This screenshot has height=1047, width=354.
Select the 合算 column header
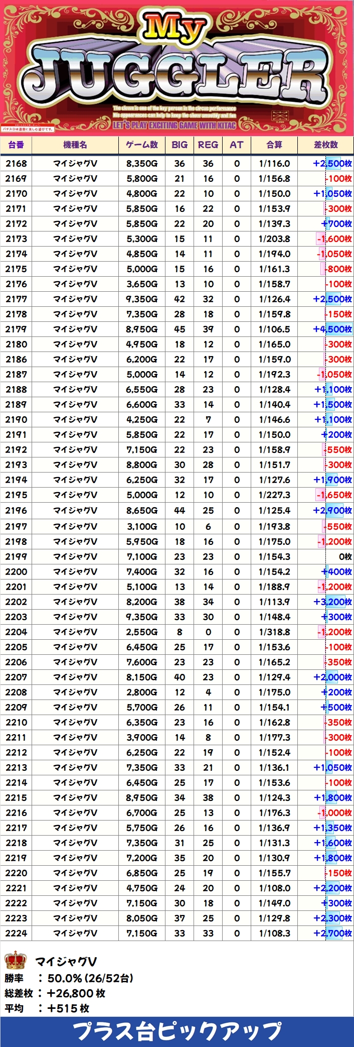pos(274,145)
